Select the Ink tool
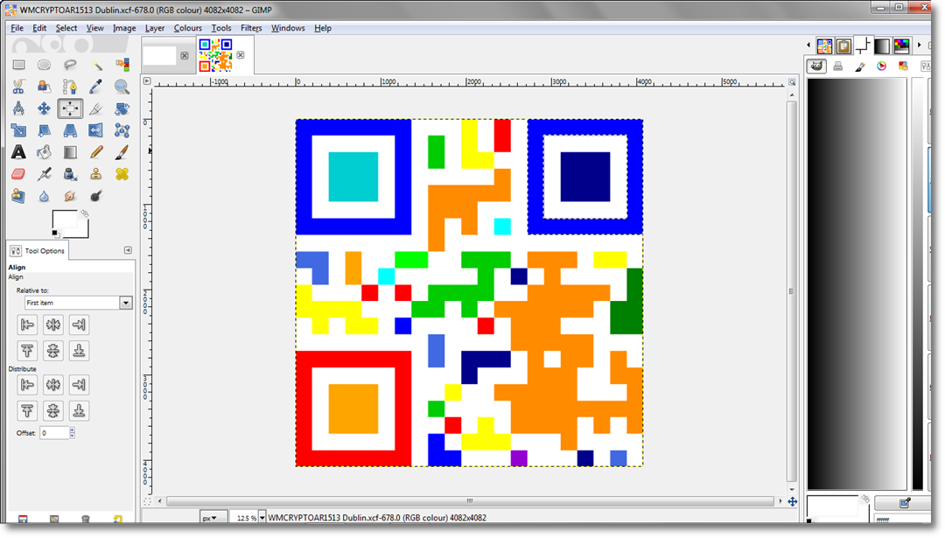The image size is (945, 538). (70, 174)
